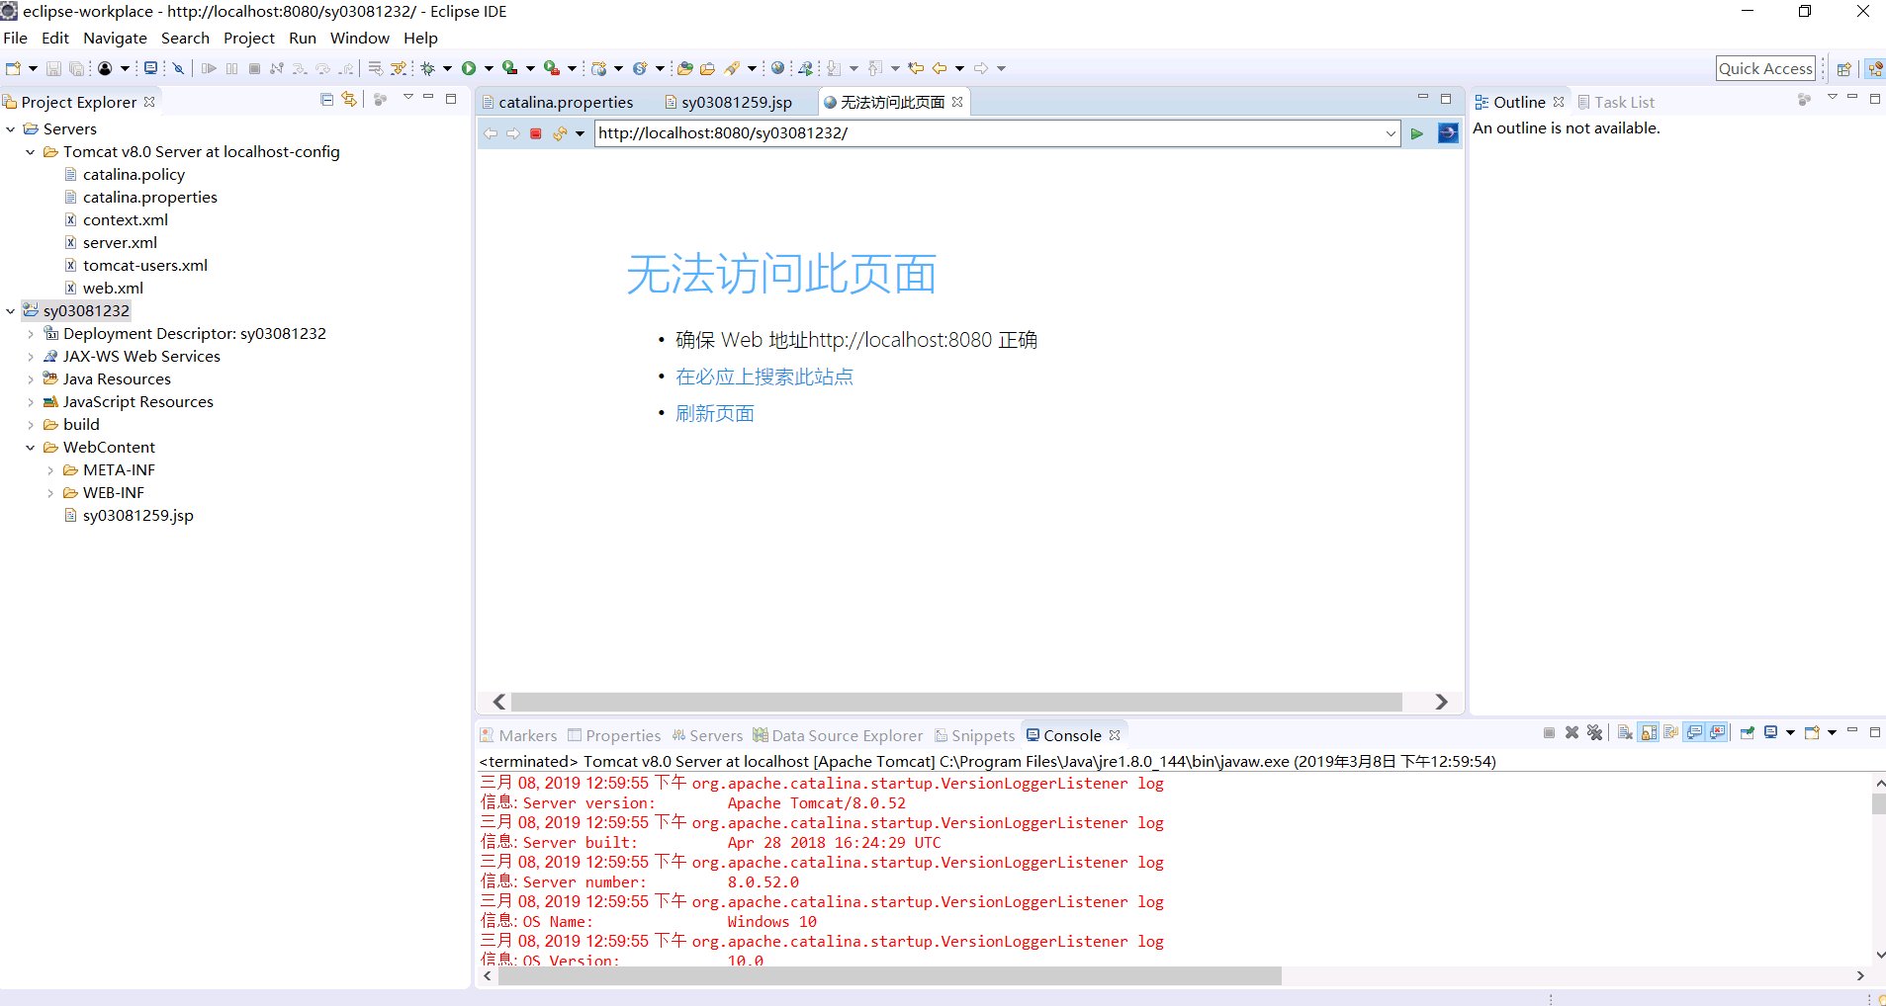Collapse Tomcat v8.0 Server config folder
Image resolution: width=1886 pixels, height=1006 pixels.
pyautogui.click(x=31, y=152)
